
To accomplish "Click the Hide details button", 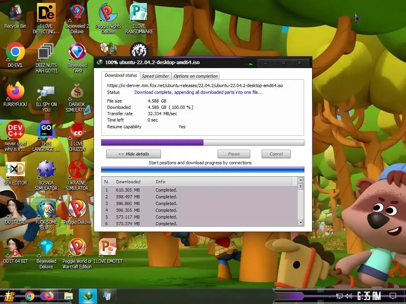I will [134, 154].
